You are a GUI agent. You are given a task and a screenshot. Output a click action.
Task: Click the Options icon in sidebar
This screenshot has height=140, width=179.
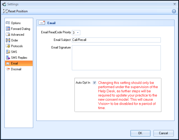tap(8, 23)
